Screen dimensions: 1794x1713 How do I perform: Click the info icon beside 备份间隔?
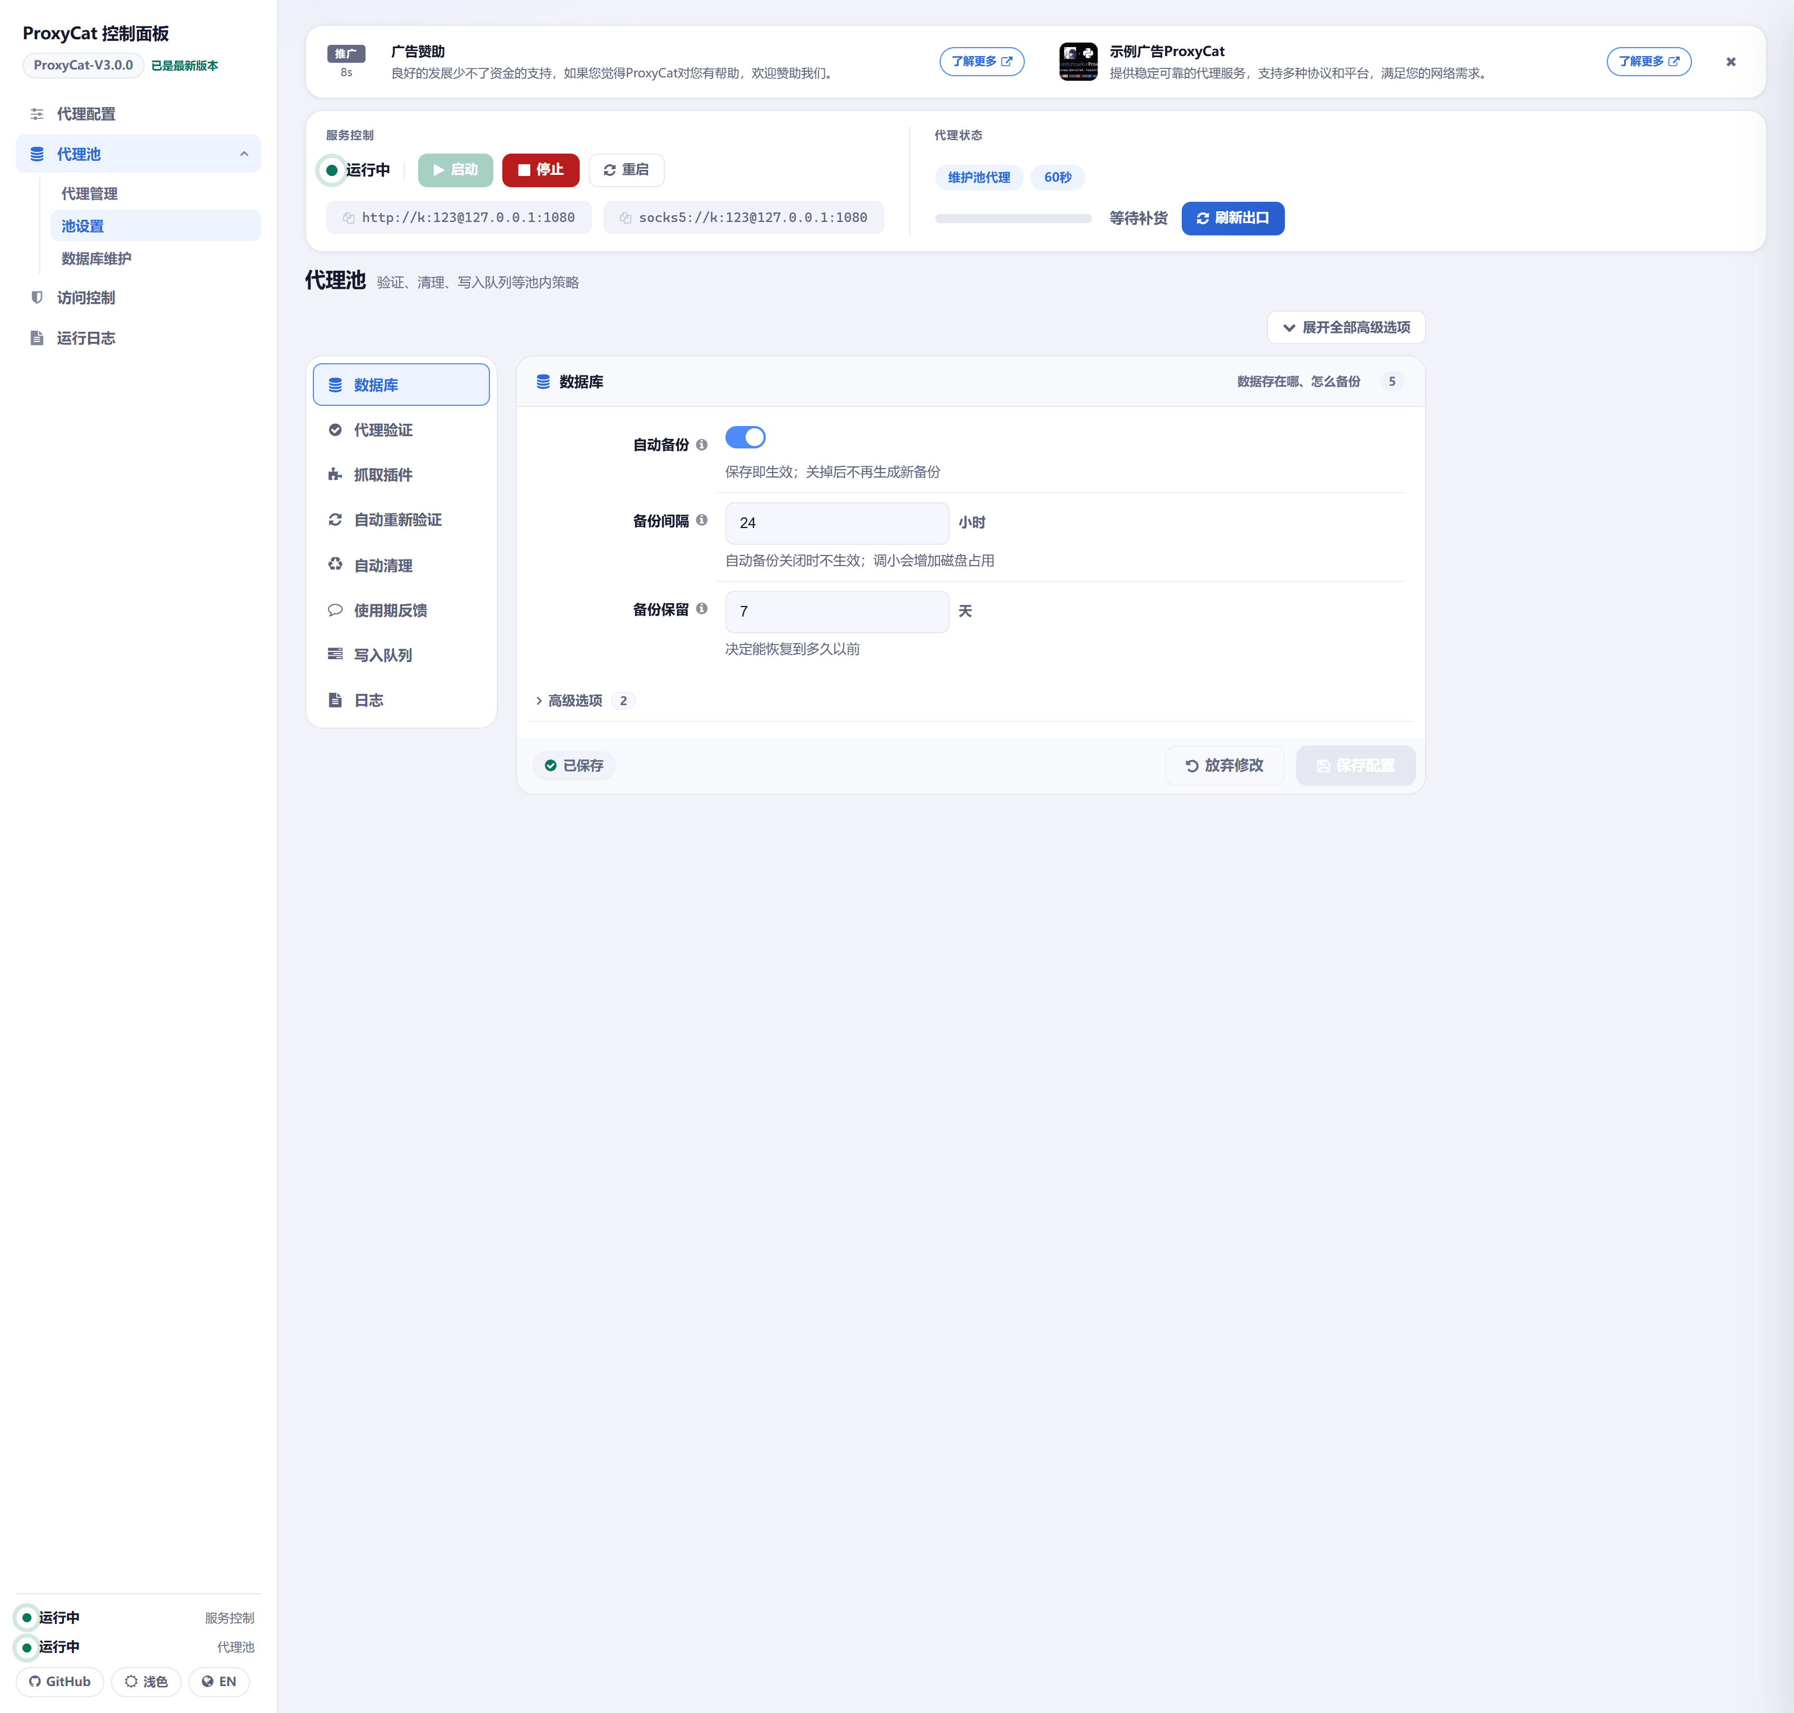[701, 520]
